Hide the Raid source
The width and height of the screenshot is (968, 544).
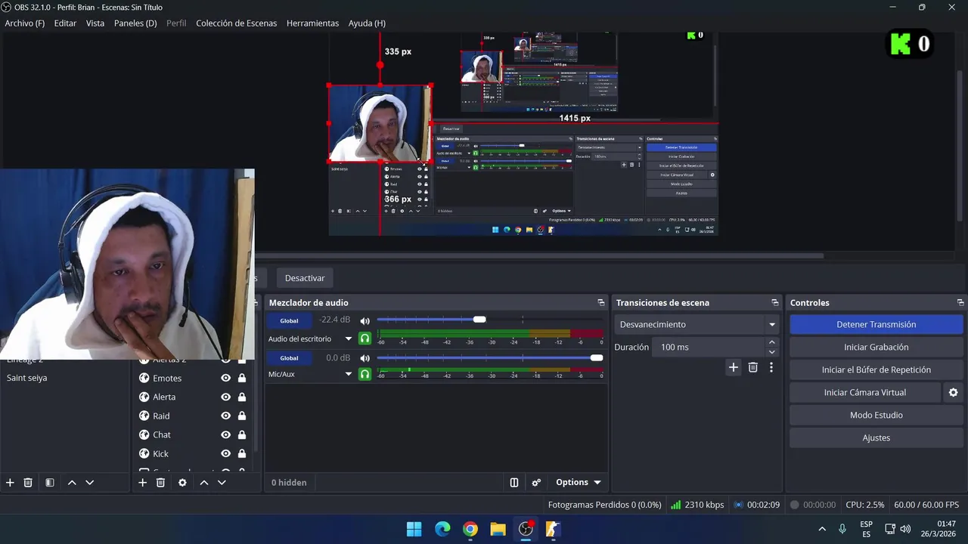click(225, 416)
